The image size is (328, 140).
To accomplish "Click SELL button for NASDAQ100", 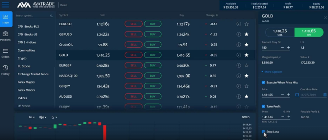I will click(133, 76).
